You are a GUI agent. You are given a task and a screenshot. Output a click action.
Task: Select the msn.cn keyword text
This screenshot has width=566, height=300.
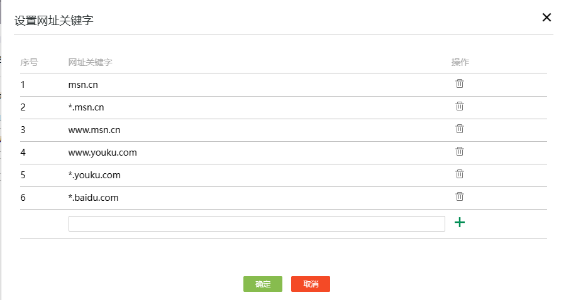[x=83, y=85]
